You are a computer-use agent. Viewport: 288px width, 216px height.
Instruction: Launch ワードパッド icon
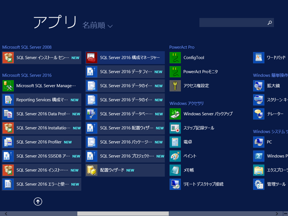259,58
